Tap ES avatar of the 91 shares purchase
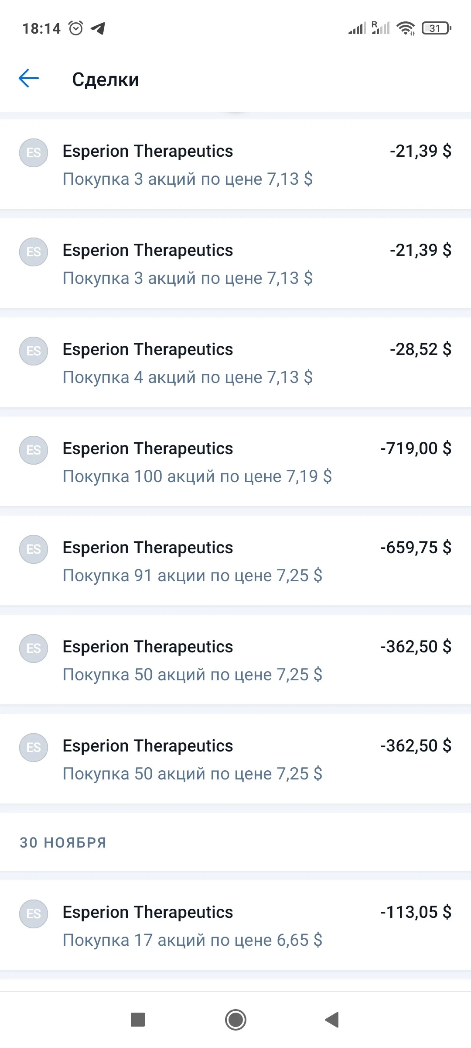The width and height of the screenshot is (471, 1048). coord(34,549)
